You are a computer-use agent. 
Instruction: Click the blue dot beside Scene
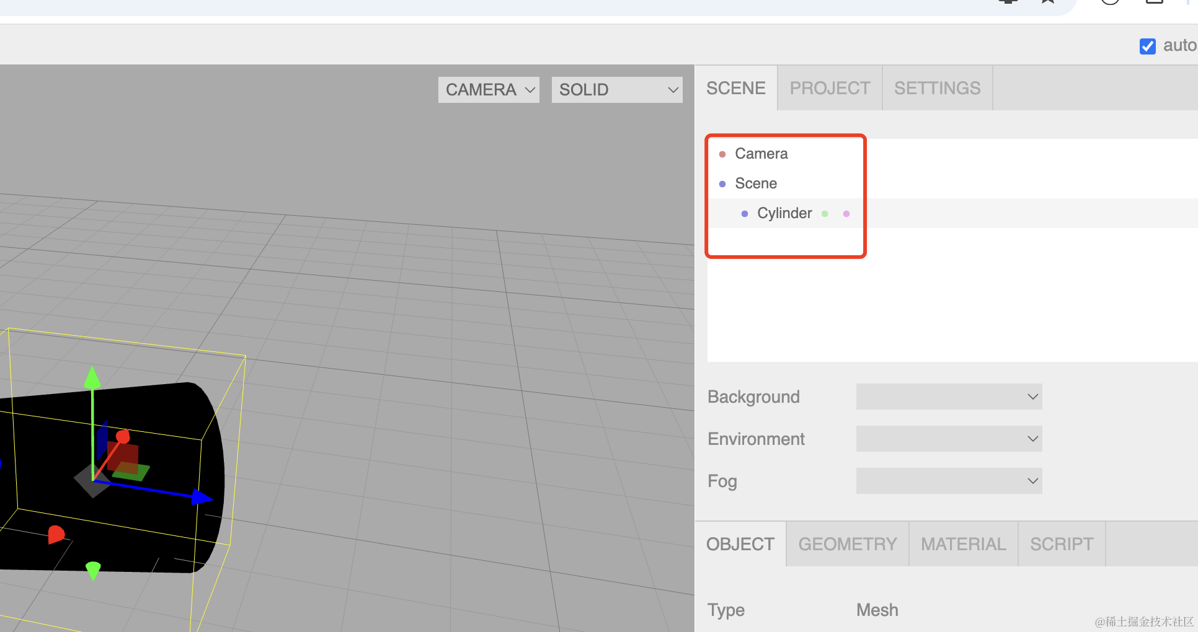coord(722,184)
